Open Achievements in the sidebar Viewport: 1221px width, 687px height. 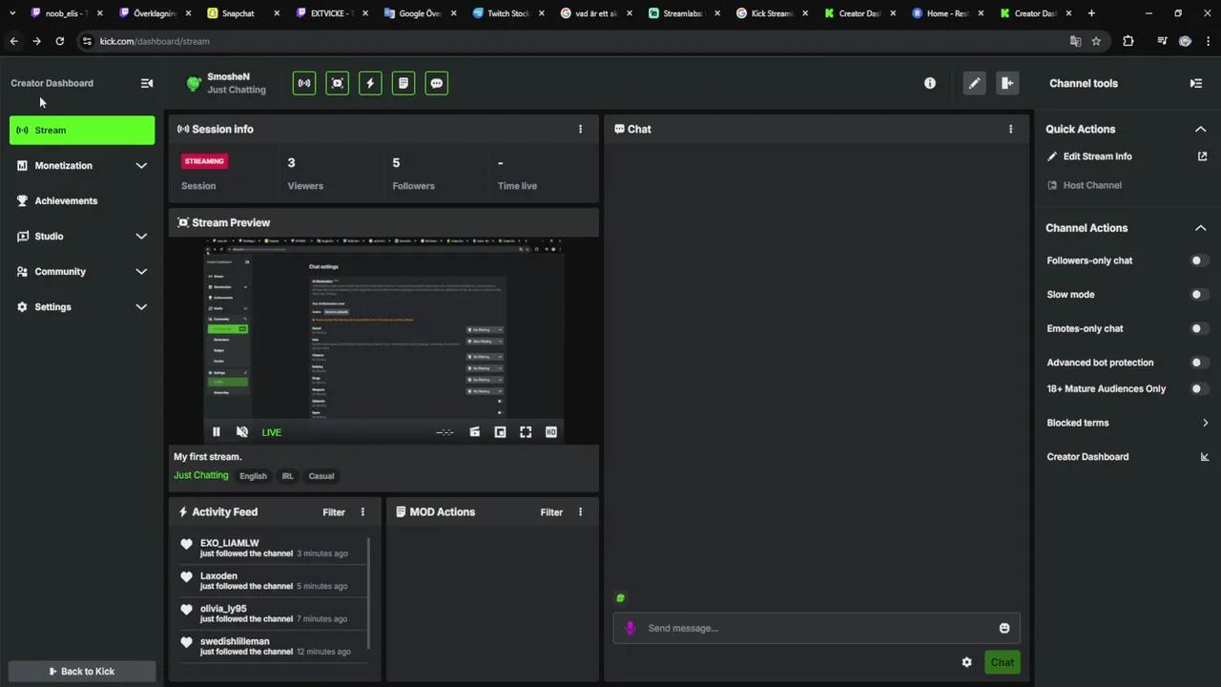point(82,201)
